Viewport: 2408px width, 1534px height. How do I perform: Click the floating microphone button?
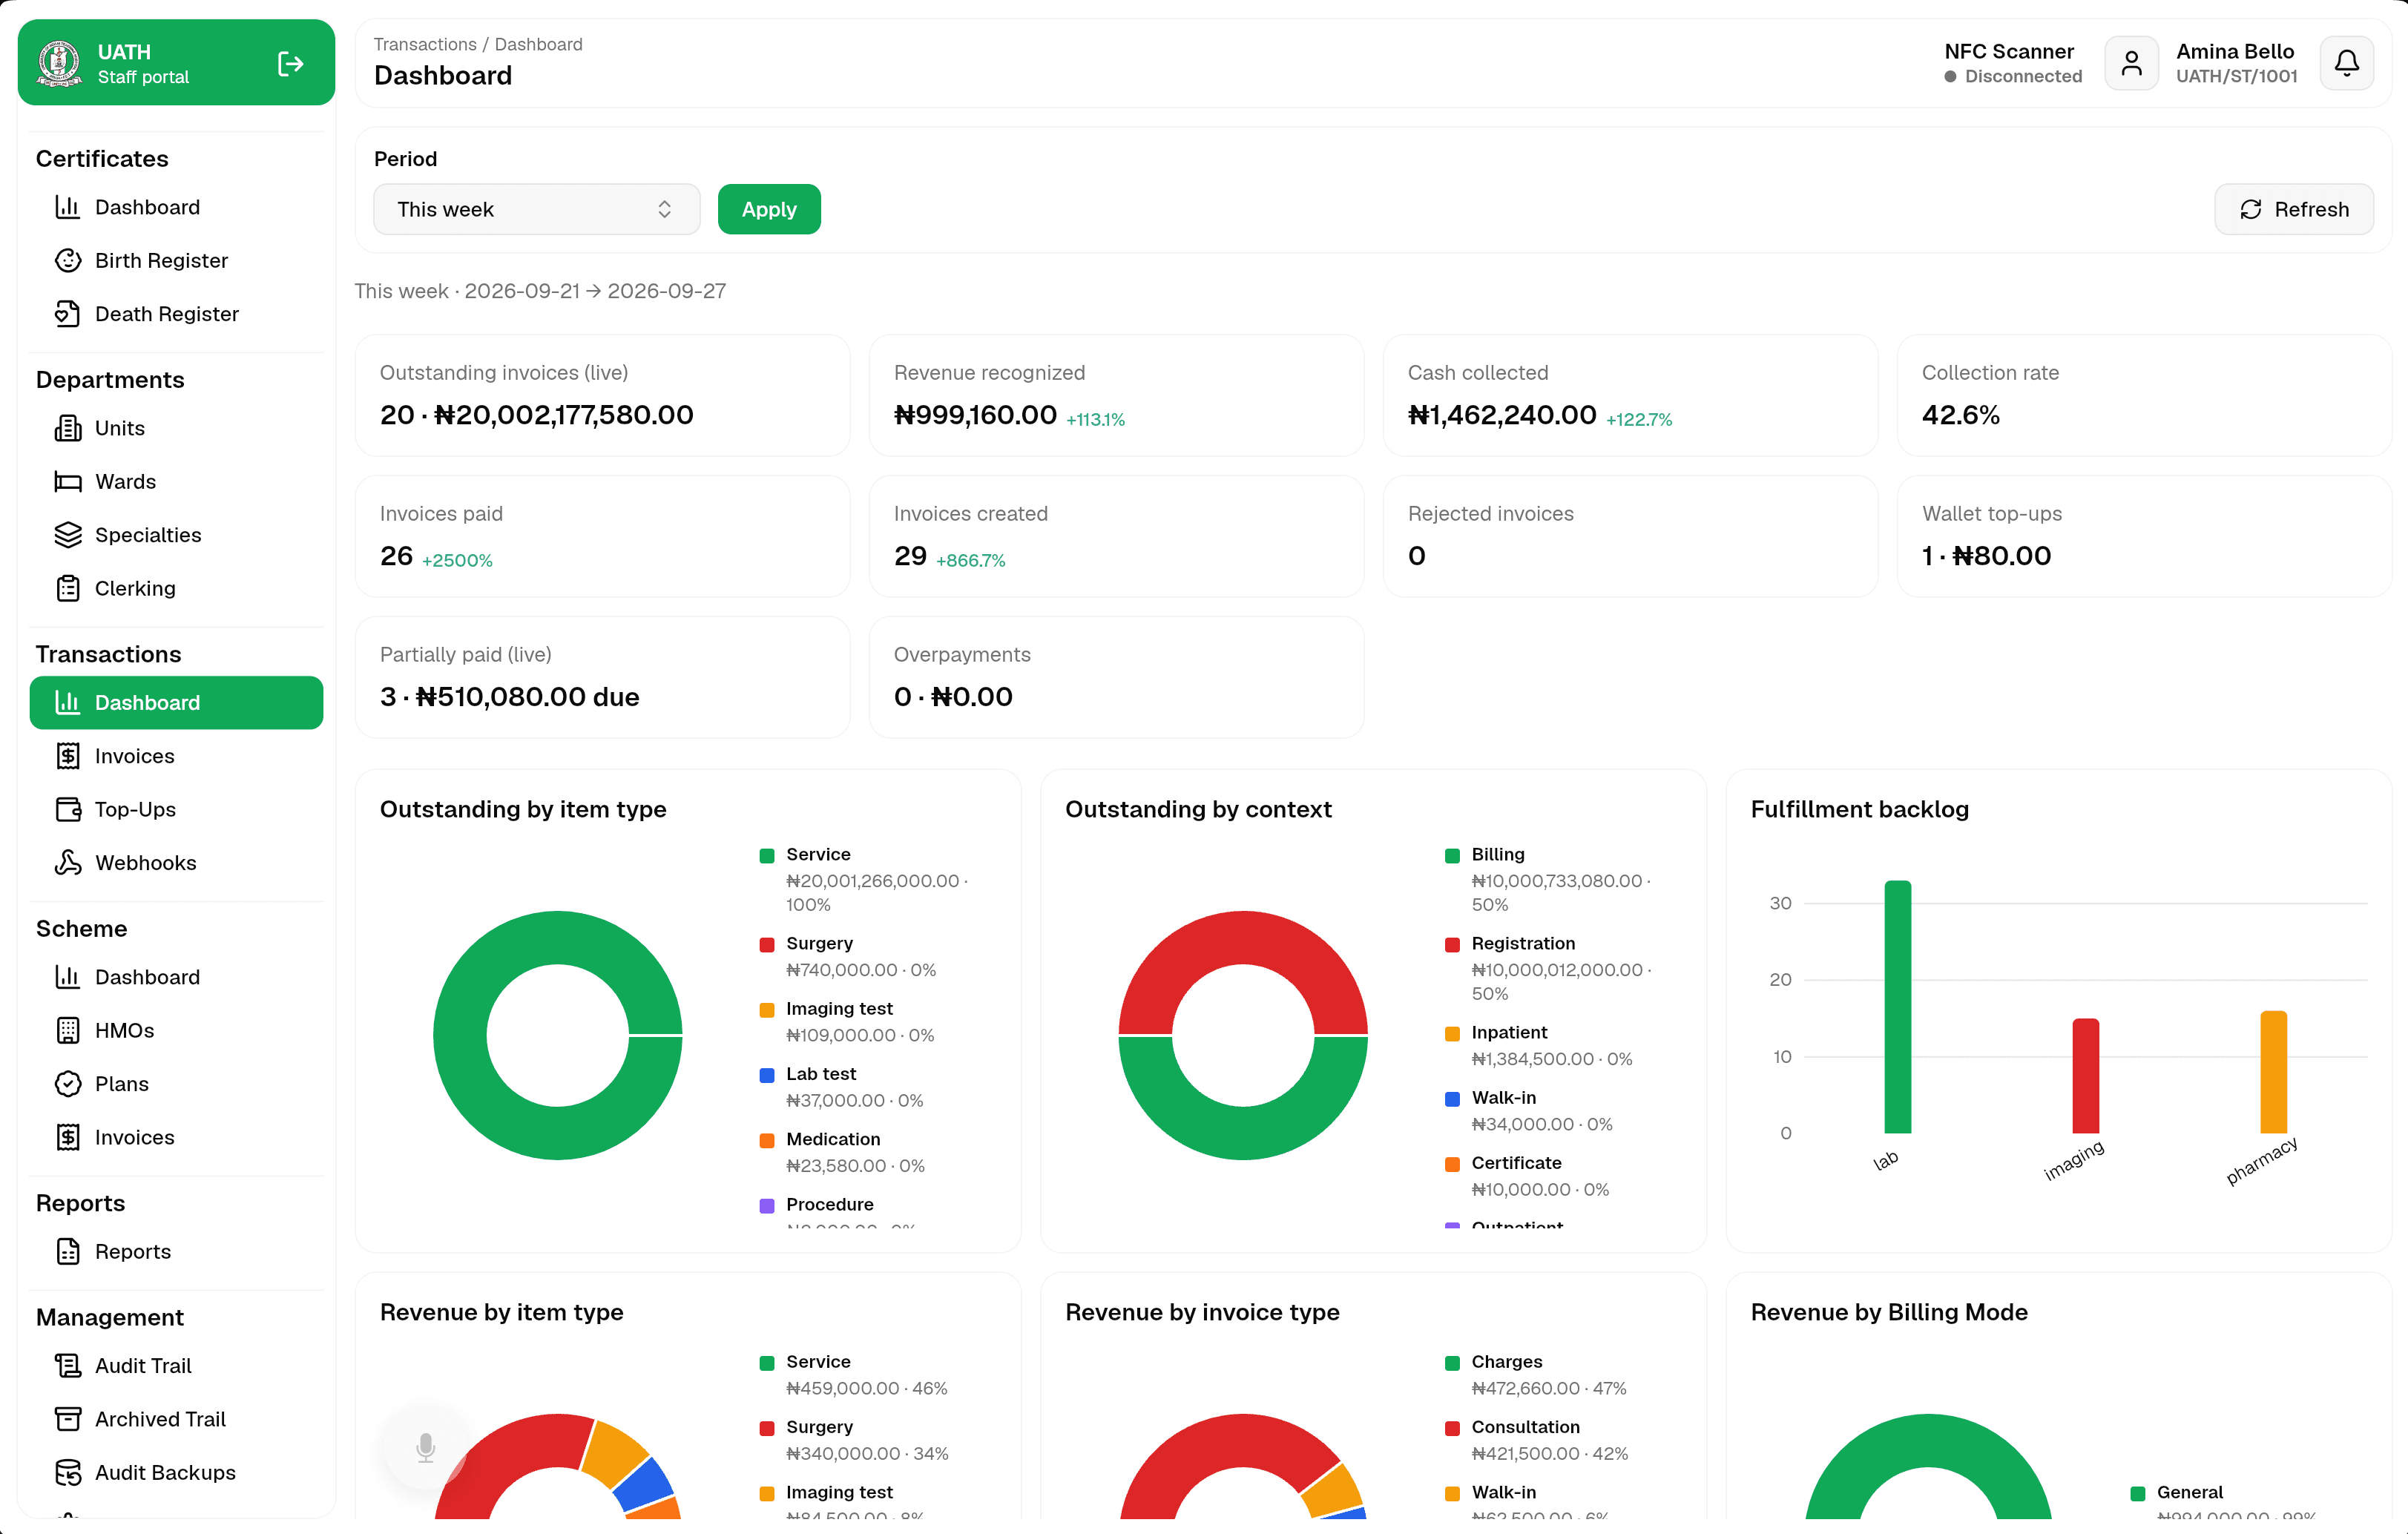click(425, 1447)
